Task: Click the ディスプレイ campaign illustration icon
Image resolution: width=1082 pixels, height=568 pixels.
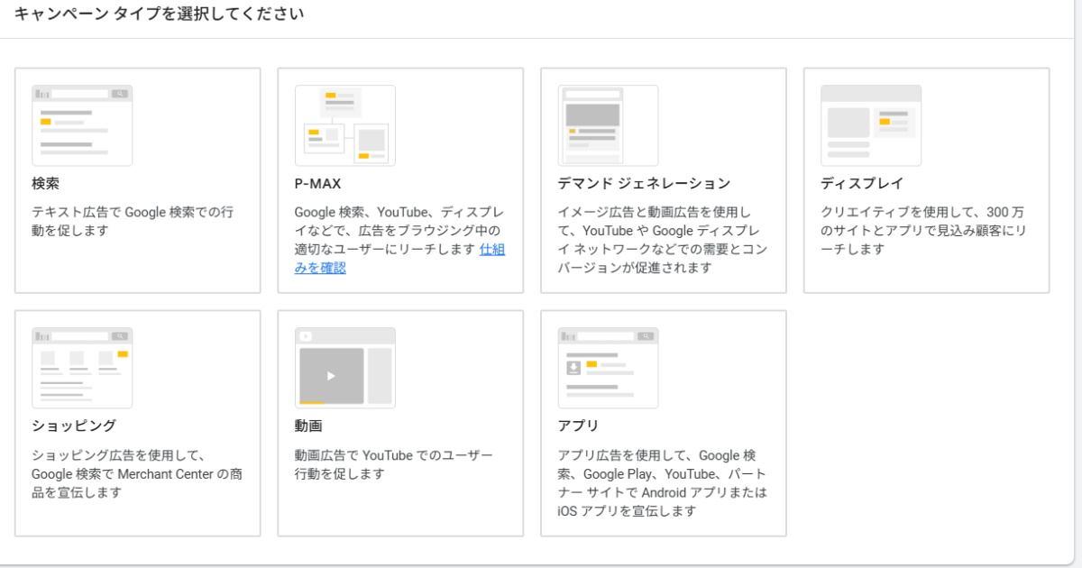Action: click(x=871, y=125)
